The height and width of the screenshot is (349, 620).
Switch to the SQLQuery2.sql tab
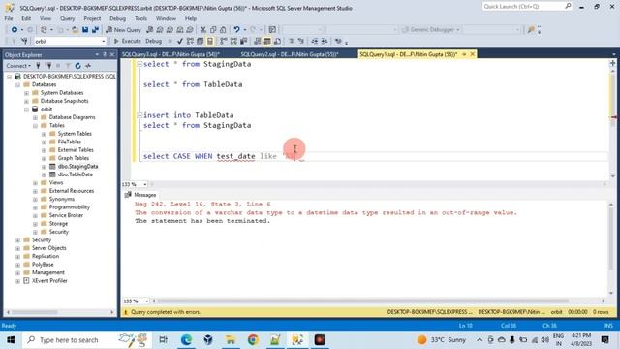coord(290,54)
